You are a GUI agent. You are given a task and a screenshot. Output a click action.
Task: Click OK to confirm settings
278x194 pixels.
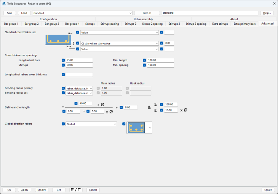[9, 190]
